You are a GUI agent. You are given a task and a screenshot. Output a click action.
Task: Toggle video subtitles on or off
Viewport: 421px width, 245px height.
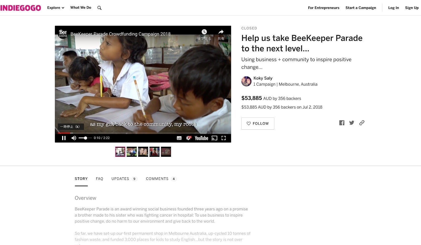coord(179,138)
